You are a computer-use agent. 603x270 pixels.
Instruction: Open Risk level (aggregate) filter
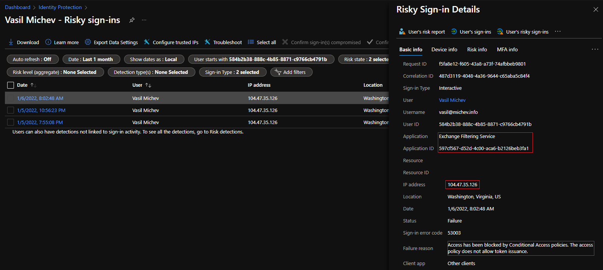[55, 72]
